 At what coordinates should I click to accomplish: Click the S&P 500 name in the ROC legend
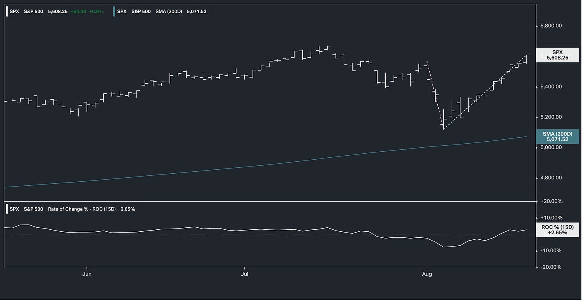34,209
